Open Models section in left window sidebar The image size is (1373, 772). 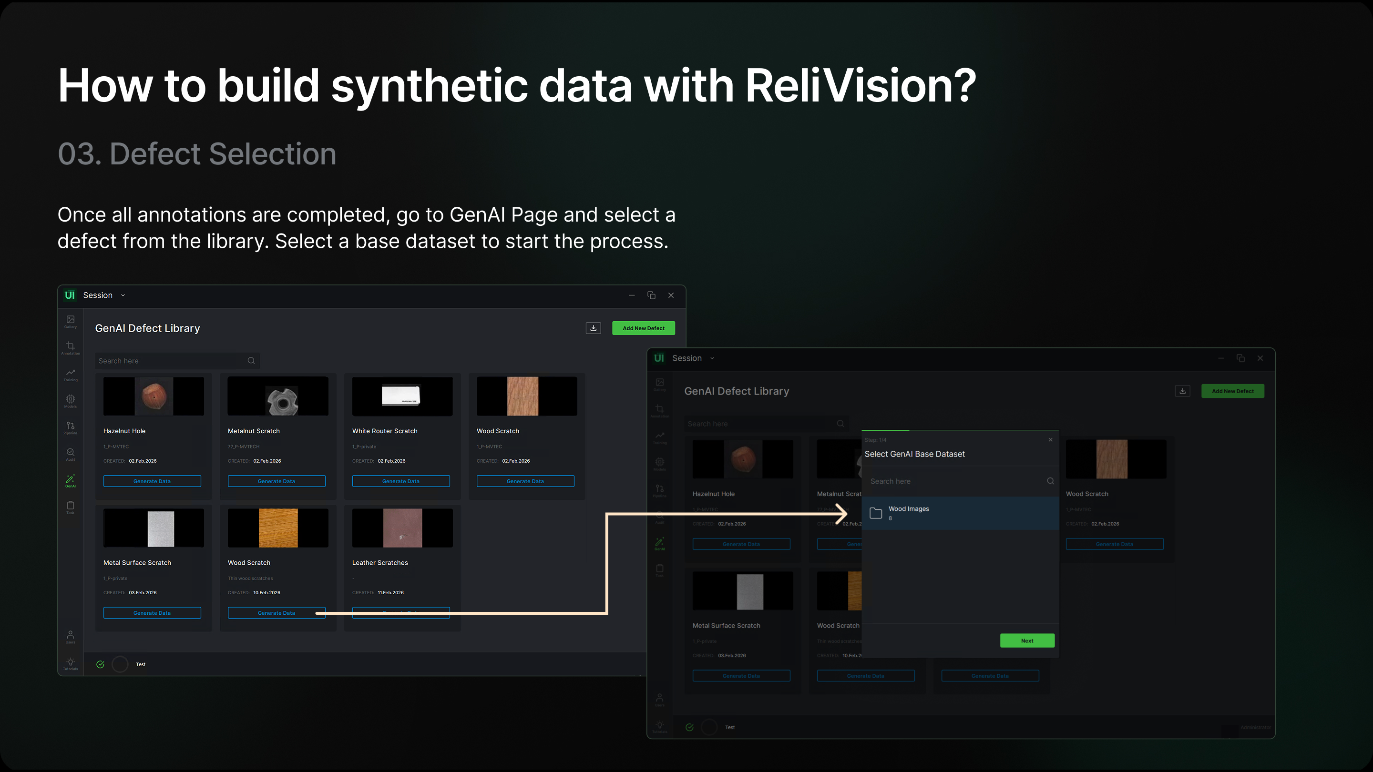click(71, 401)
